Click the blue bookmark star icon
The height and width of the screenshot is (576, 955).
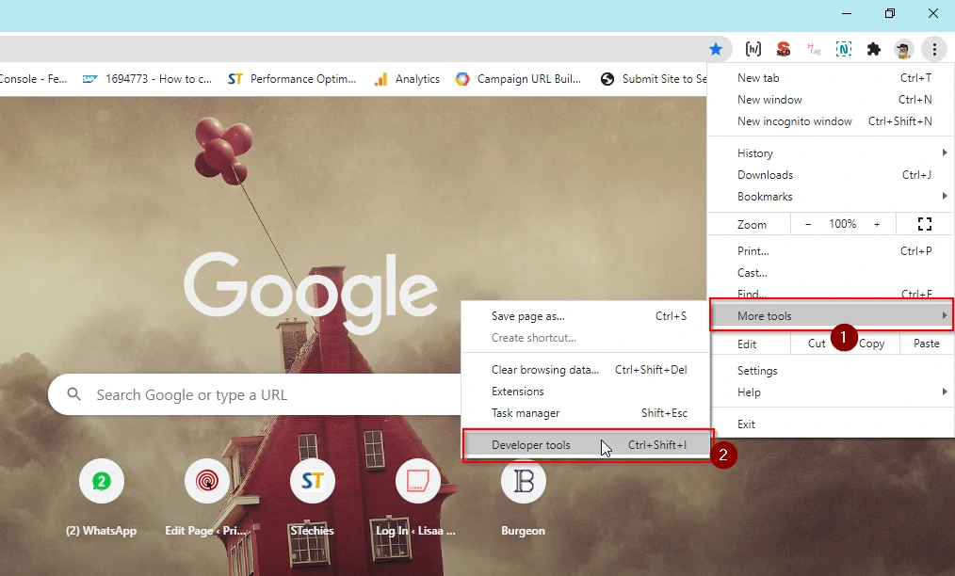716,49
